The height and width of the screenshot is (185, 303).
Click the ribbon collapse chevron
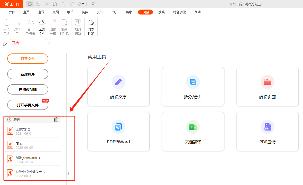[93, 4]
